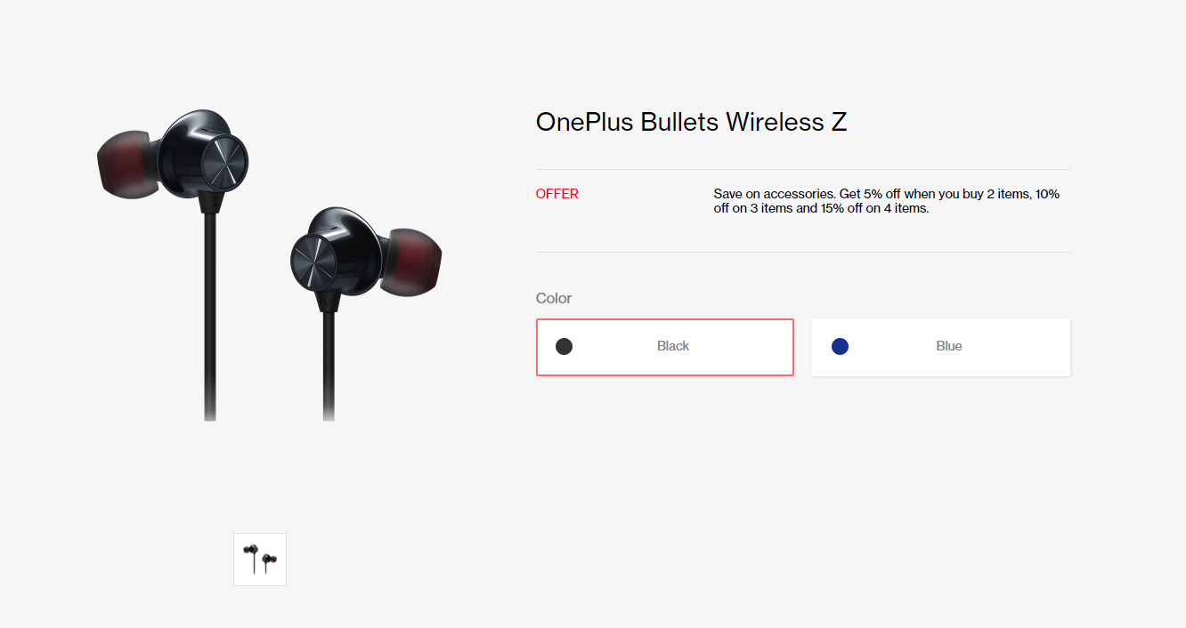Click the "Blue" text label

pyautogui.click(x=949, y=346)
